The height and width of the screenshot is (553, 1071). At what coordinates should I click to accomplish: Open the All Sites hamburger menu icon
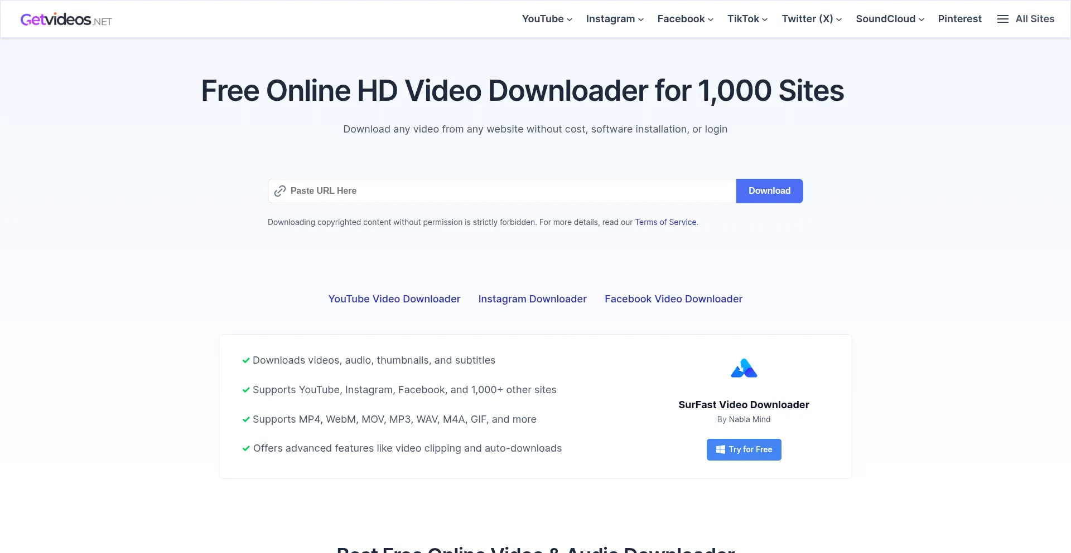1002,19
